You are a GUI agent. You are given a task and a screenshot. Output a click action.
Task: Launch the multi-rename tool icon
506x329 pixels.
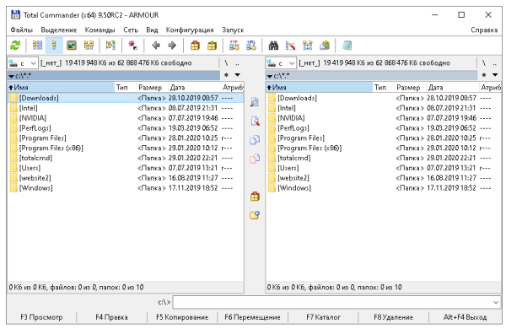click(290, 46)
